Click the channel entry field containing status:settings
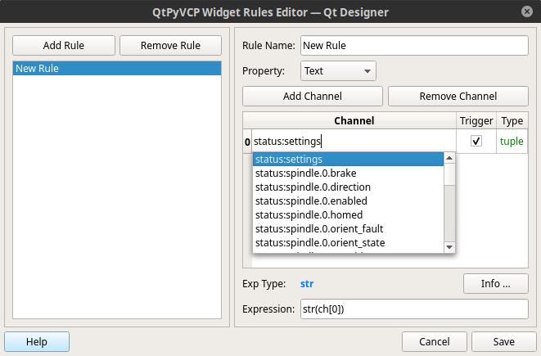 tap(354, 142)
